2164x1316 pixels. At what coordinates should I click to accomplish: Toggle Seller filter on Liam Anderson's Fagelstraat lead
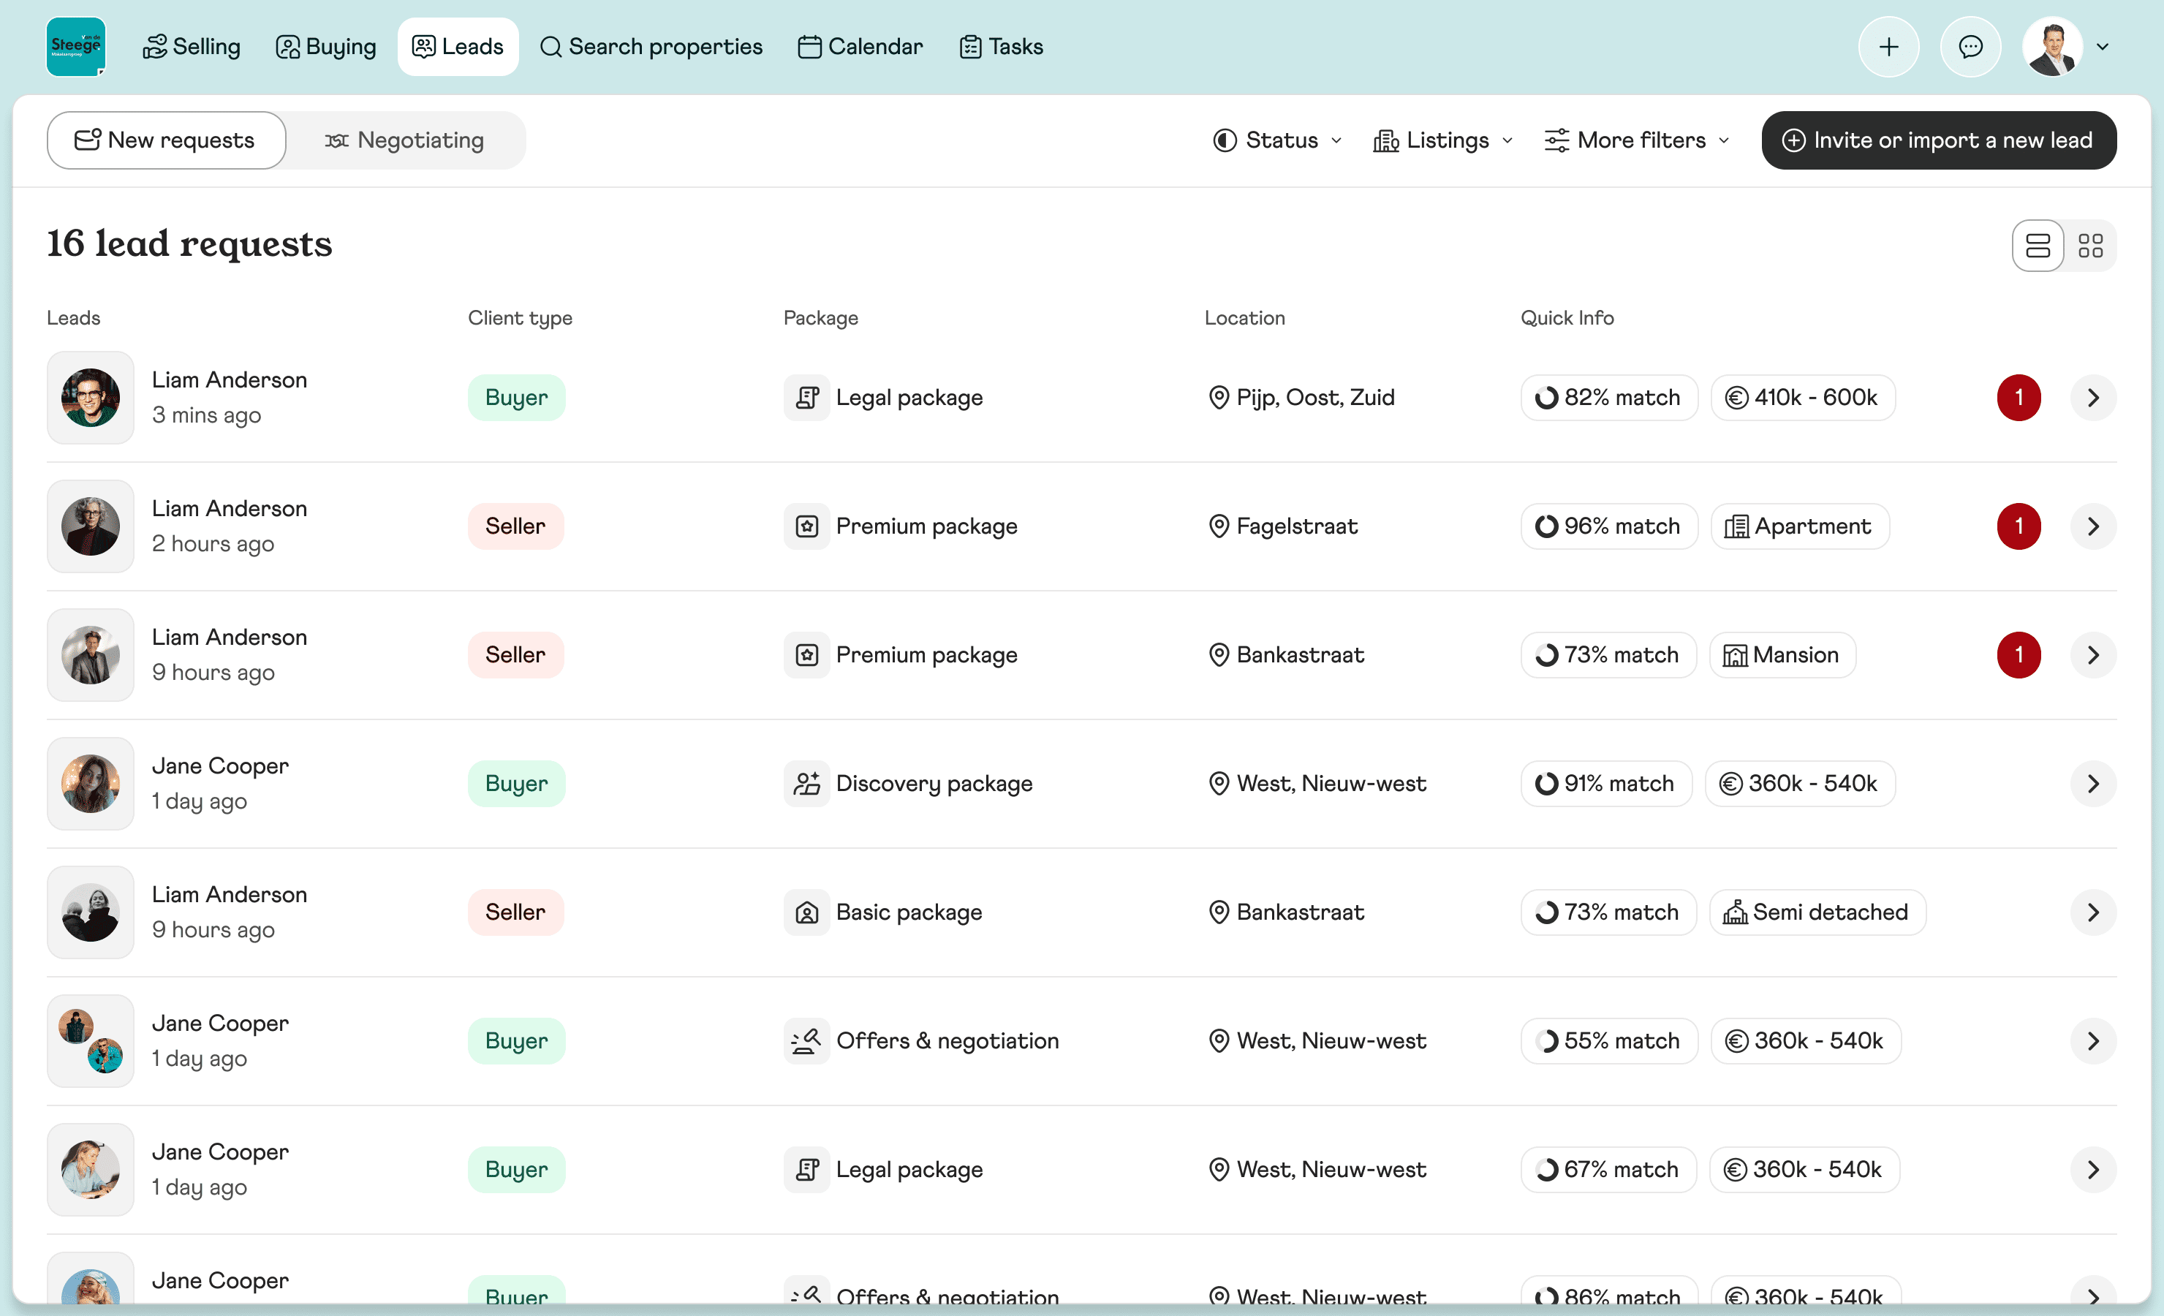515,526
